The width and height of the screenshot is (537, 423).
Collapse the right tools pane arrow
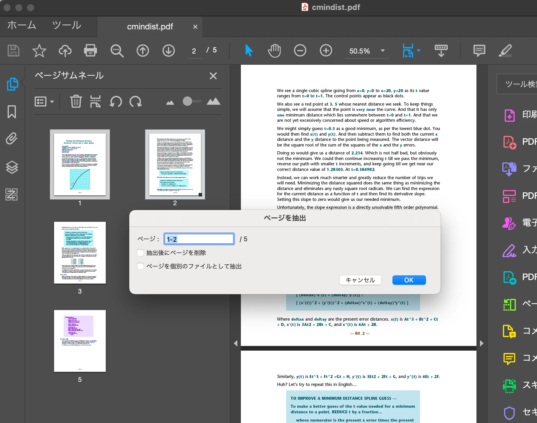[481, 343]
